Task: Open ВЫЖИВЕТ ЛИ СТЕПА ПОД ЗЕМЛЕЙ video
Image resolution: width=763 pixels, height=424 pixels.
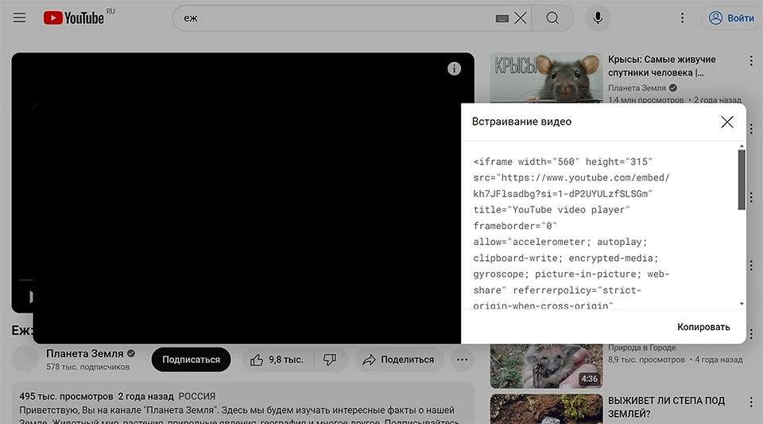Action: [x=666, y=407]
